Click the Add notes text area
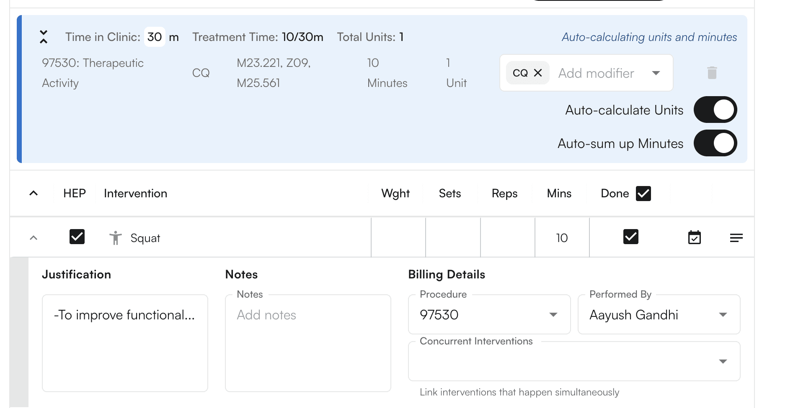The width and height of the screenshot is (806, 408). [308, 343]
